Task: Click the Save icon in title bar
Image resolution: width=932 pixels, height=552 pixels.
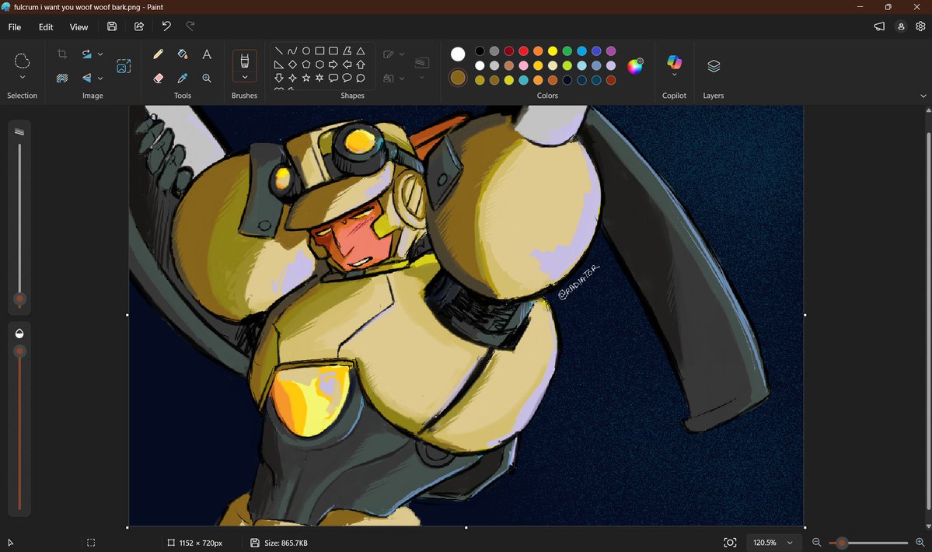Action: click(x=112, y=26)
